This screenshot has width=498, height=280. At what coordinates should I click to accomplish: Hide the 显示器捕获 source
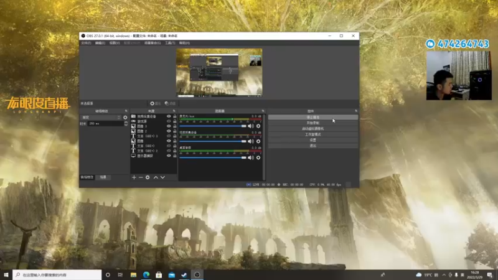point(169,156)
